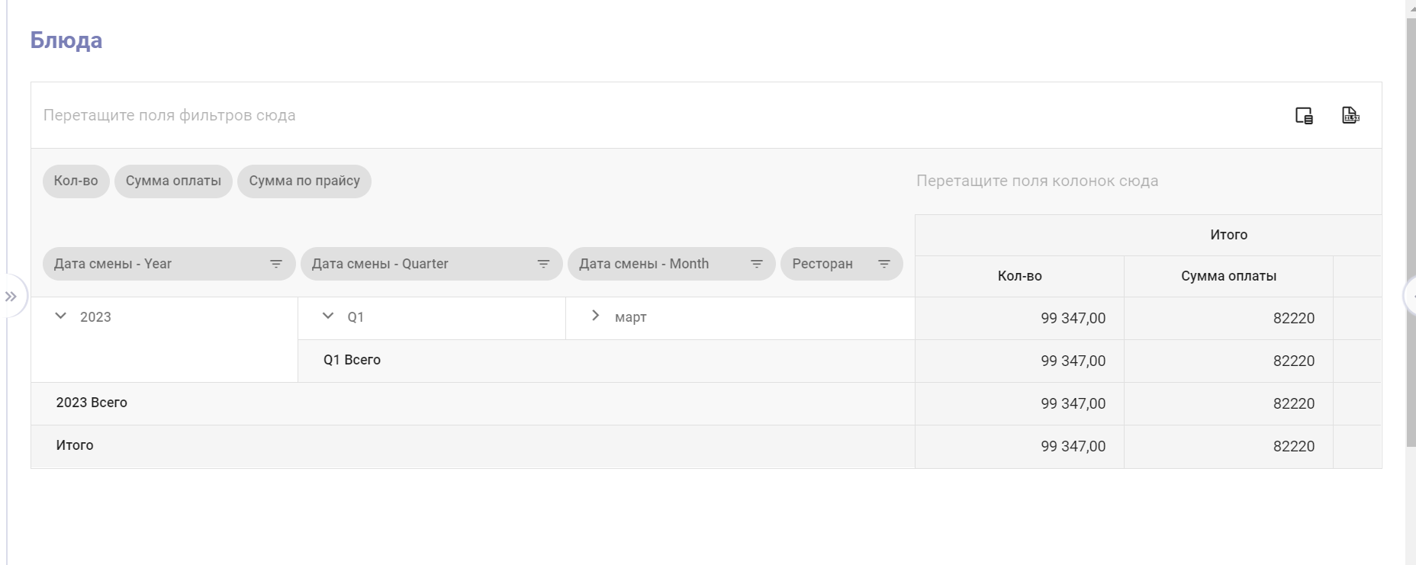Click the Сумма по прайсу field chip

tap(304, 181)
